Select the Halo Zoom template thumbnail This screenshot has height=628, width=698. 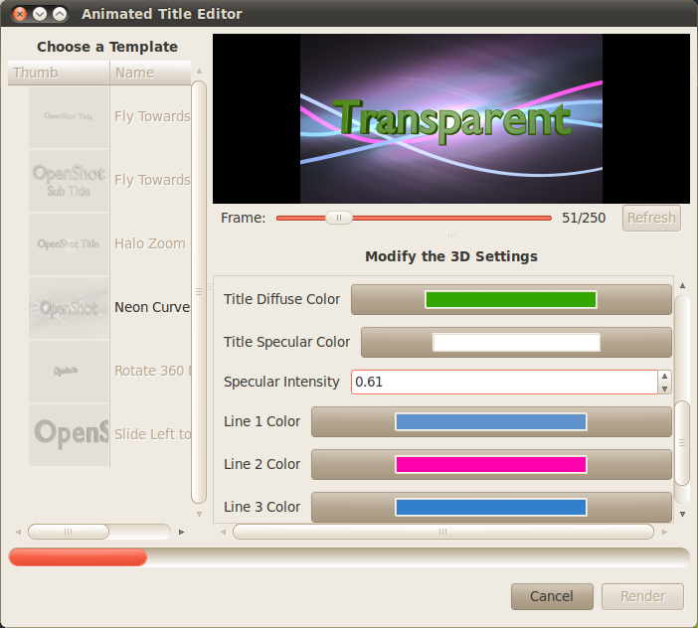click(x=69, y=244)
